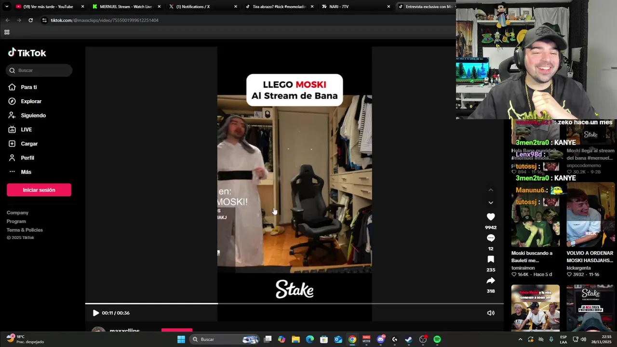Share the video with the arrow icon
The width and height of the screenshot is (617, 347).
[x=491, y=280]
